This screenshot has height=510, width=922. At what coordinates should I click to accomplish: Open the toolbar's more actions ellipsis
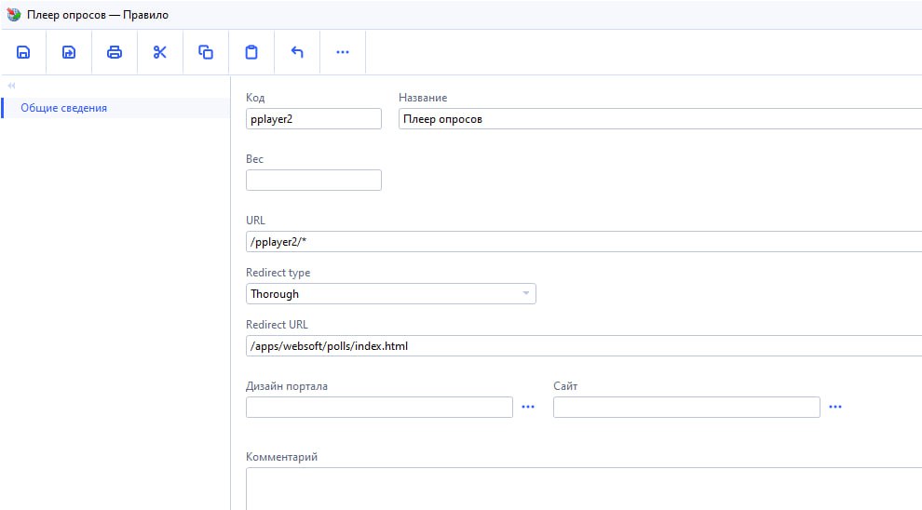(343, 52)
